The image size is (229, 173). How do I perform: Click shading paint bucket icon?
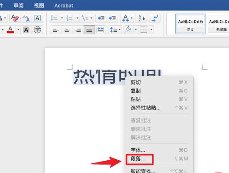point(128,29)
